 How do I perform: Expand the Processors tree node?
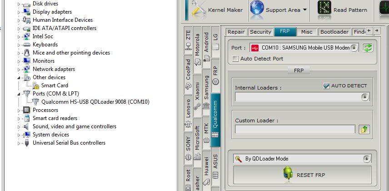(x=19, y=110)
